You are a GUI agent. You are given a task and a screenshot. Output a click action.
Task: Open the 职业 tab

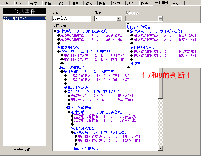(x=21, y=3)
